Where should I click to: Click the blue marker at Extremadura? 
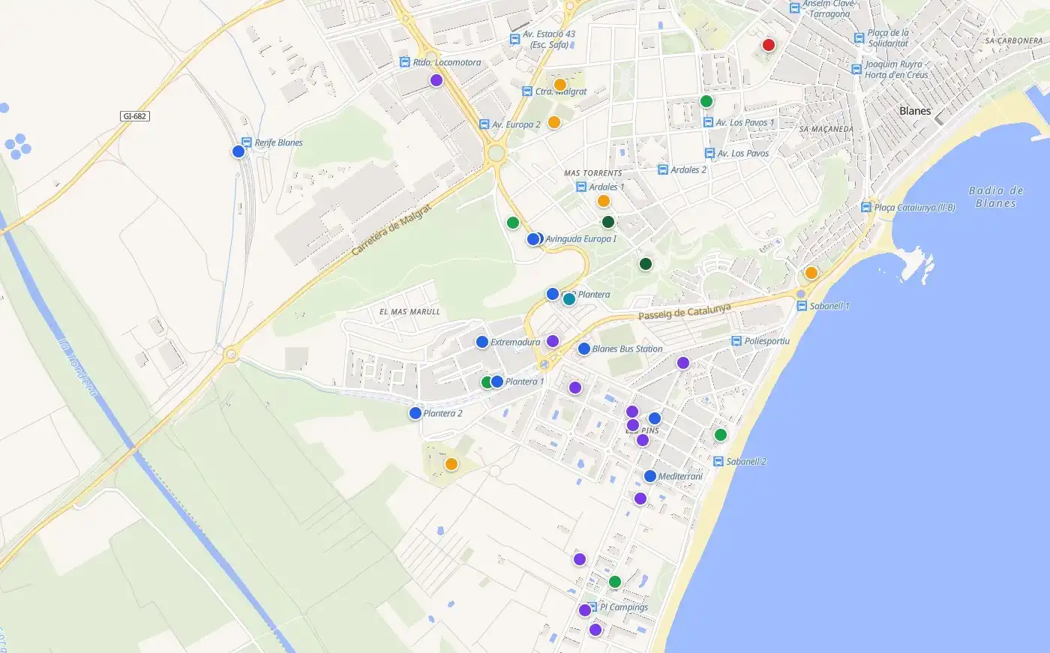[482, 342]
